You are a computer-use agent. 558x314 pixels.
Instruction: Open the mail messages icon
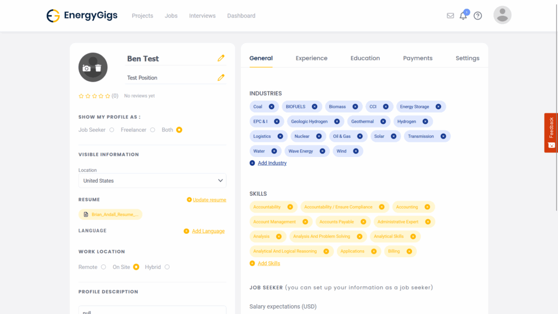[x=450, y=16]
